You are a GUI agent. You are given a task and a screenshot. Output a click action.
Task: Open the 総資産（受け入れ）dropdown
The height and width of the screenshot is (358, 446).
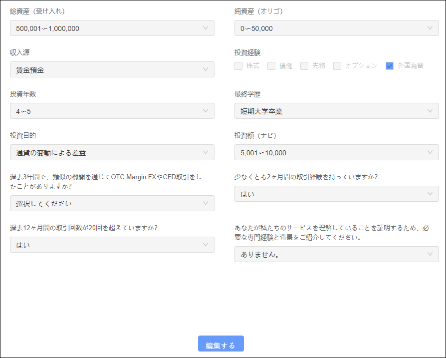coord(112,28)
